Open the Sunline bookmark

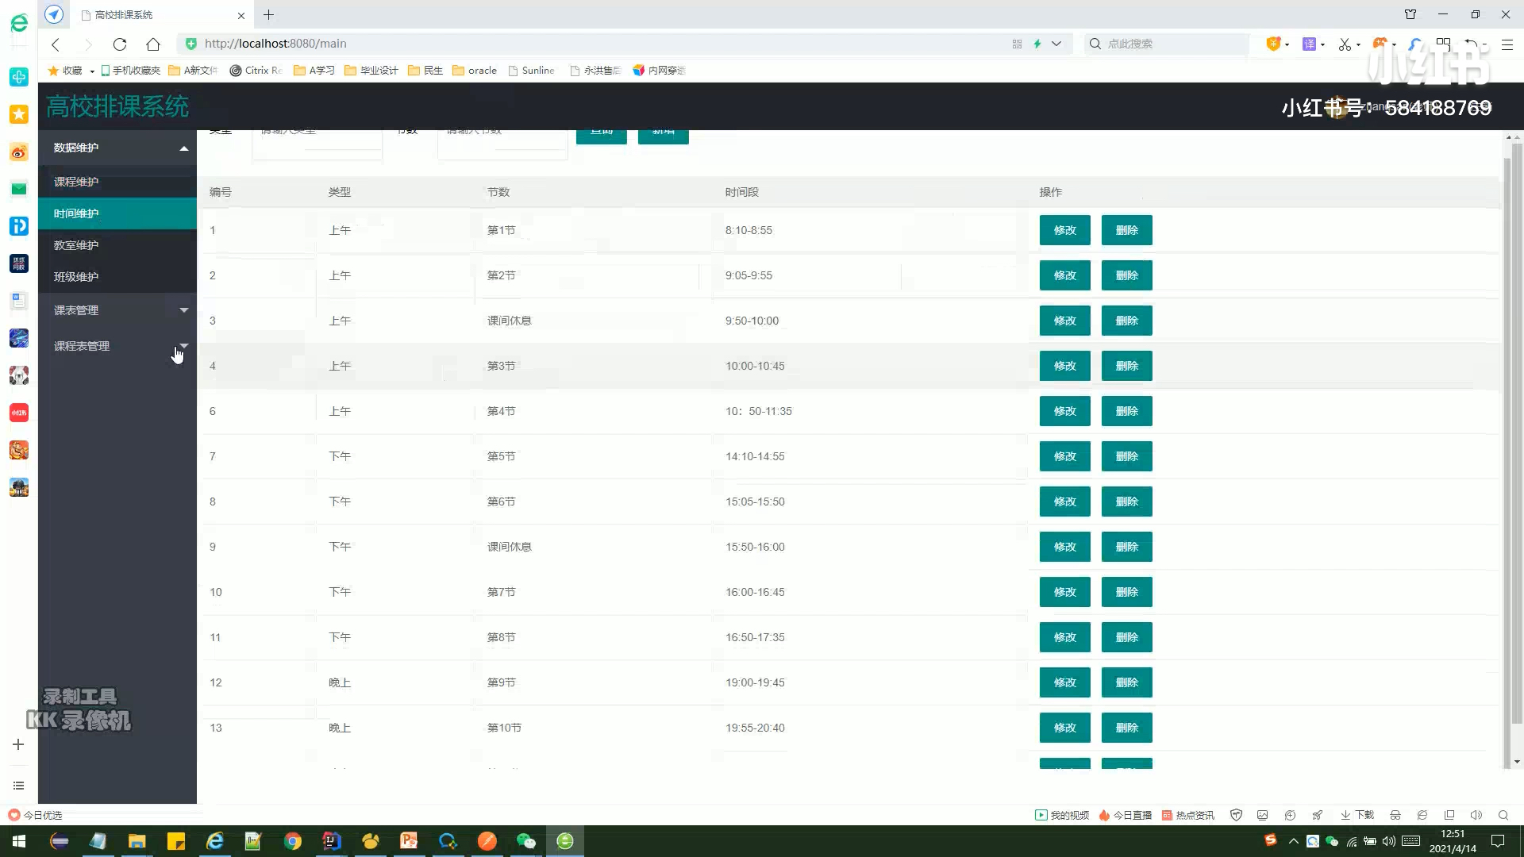[x=531, y=71]
